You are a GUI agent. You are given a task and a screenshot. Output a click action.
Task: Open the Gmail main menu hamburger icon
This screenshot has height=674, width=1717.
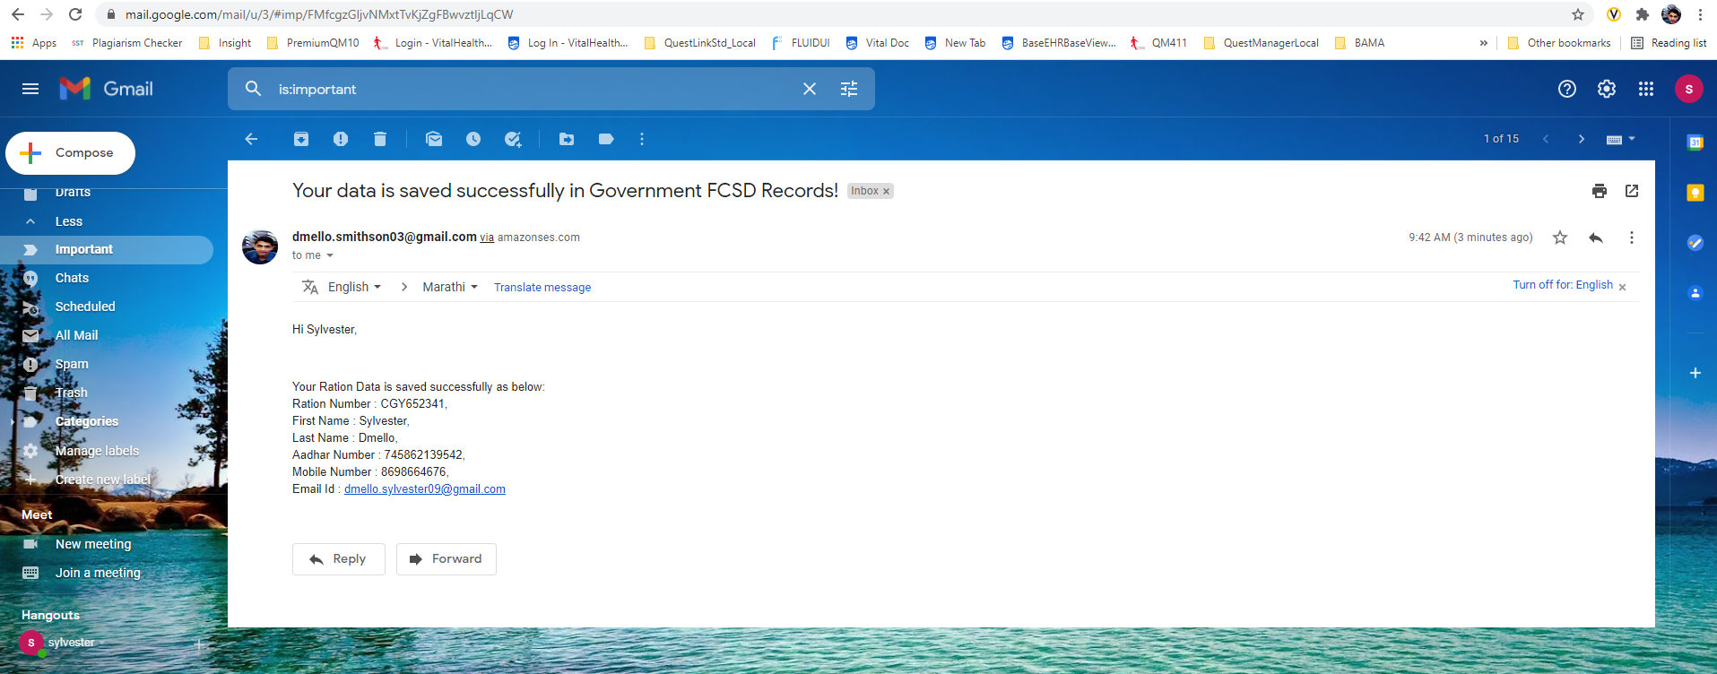[30, 89]
